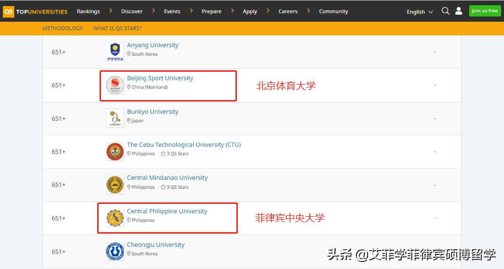Open the Central Philippine University link

pyautogui.click(x=167, y=211)
